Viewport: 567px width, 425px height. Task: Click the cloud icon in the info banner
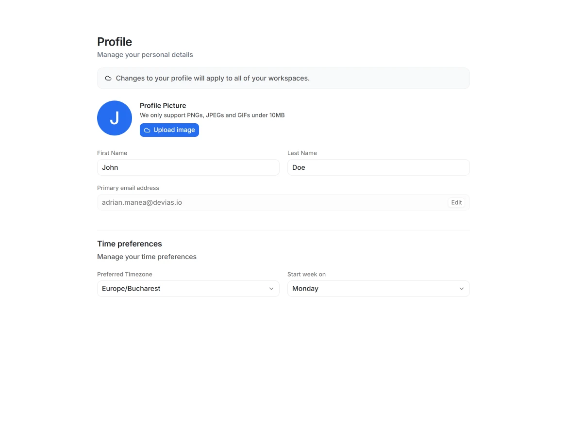pos(108,78)
